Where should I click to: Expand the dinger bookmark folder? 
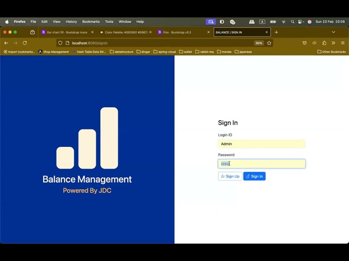[x=143, y=52]
